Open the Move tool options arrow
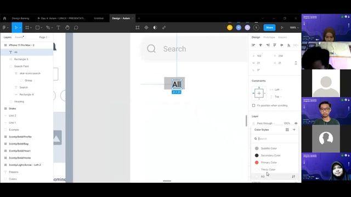This screenshot has width=351, height=197. (x=20, y=28)
